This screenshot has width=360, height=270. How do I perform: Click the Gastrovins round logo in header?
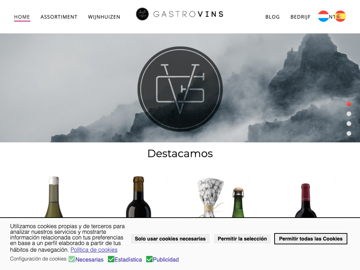tap(142, 14)
